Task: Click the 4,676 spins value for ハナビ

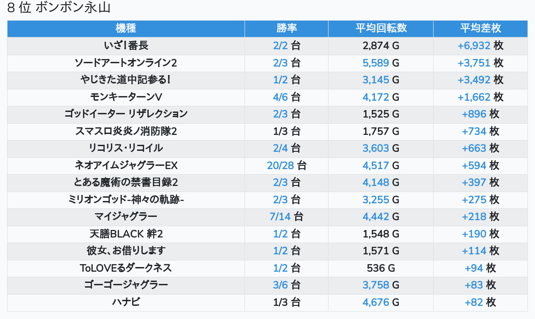Action: (x=375, y=302)
